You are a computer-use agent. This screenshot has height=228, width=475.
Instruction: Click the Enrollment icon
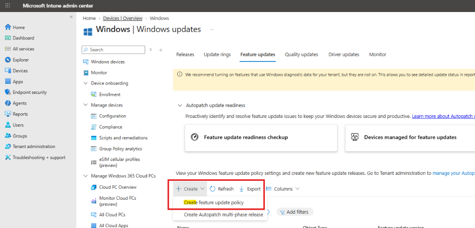pos(94,94)
